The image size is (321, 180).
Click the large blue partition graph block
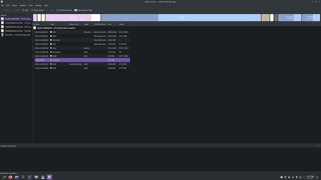[x=181, y=18]
